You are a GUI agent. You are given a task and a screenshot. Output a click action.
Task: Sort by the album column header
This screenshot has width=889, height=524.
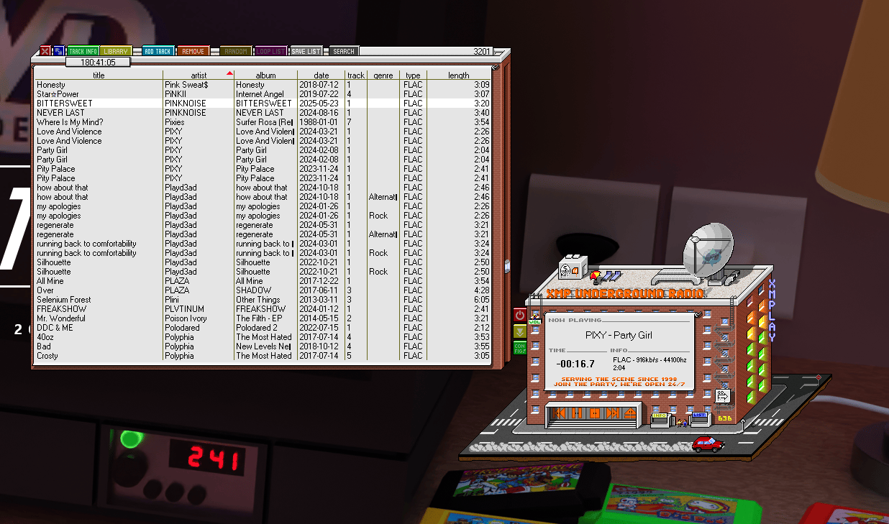tap(265, 75)
